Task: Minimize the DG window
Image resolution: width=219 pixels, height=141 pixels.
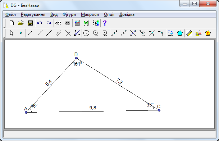Action: [184, 4]
